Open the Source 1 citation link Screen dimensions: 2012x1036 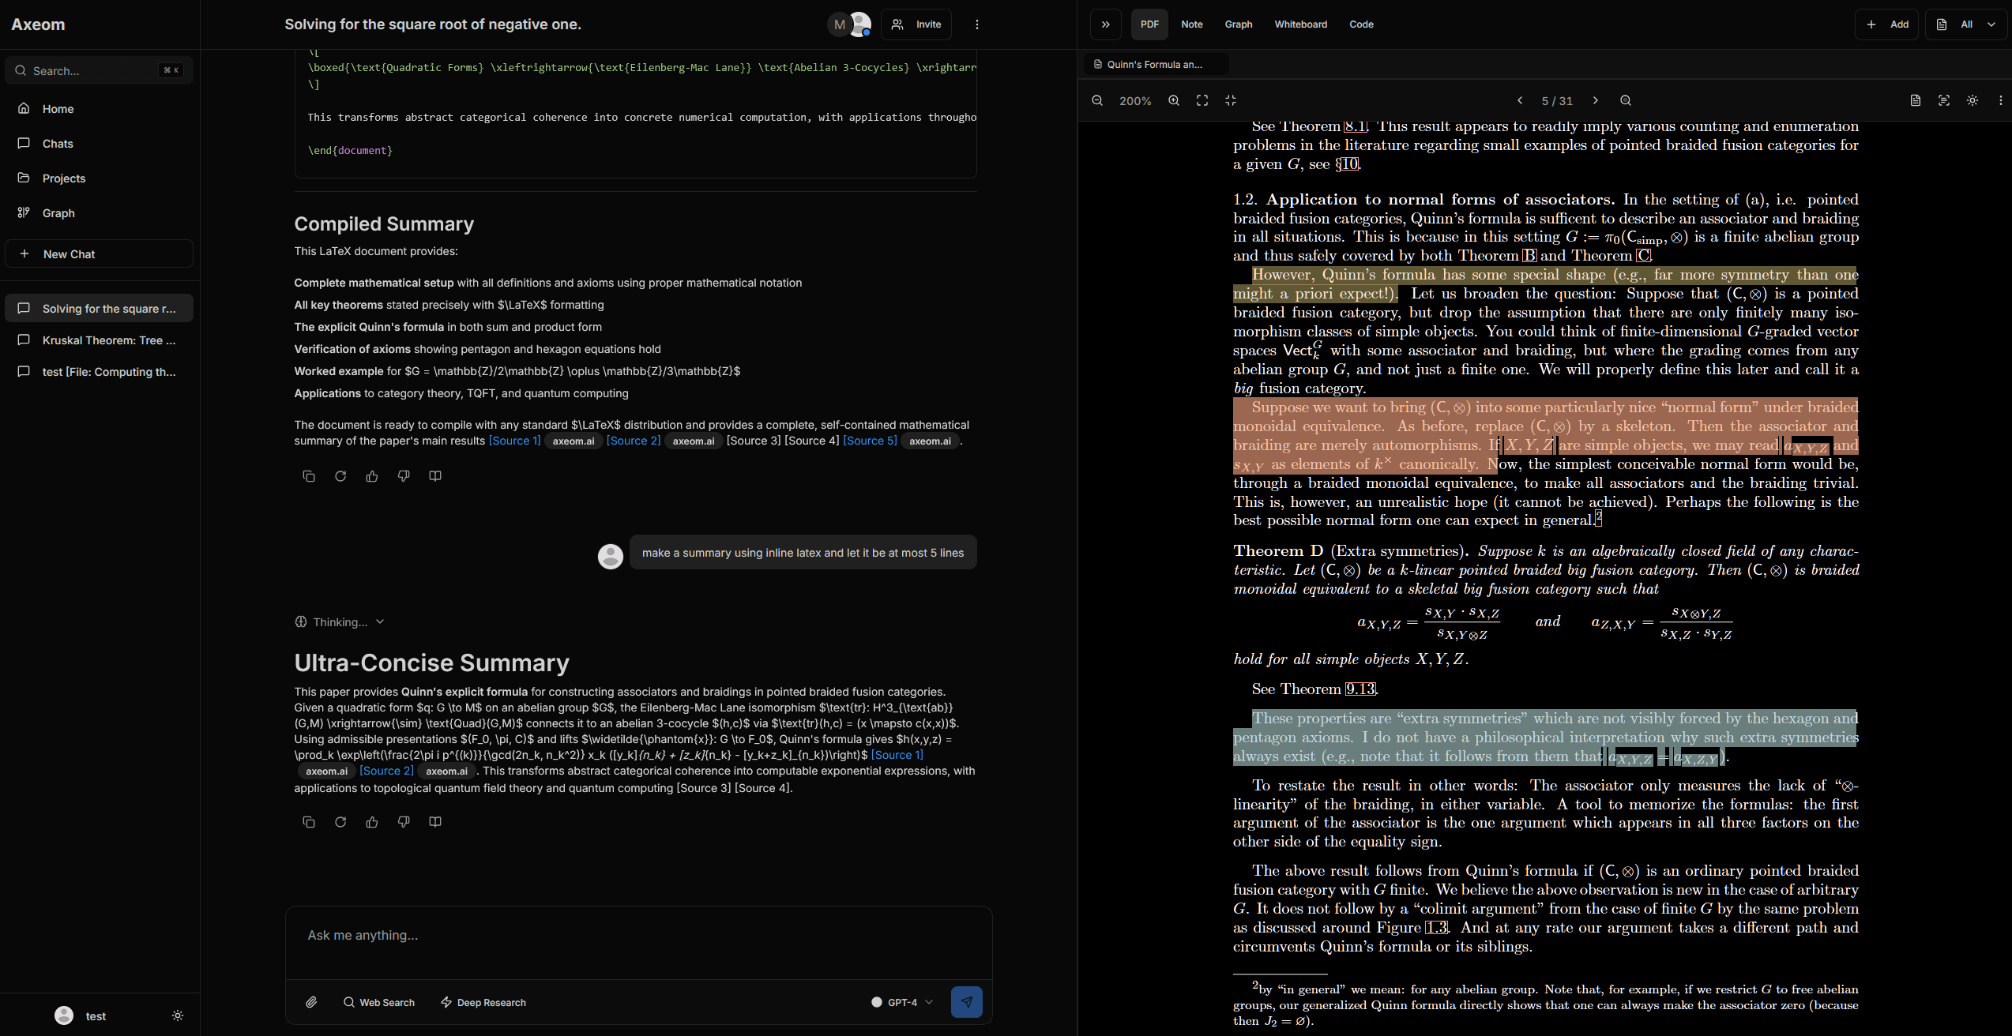coord(515,441)
